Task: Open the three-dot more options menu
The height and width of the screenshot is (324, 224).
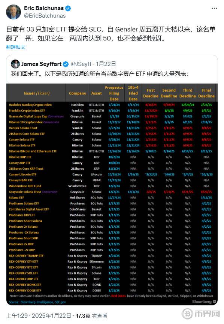Action: [214, 9]
